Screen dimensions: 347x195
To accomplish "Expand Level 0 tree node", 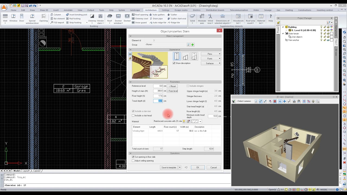I will (x=286, y=30).
